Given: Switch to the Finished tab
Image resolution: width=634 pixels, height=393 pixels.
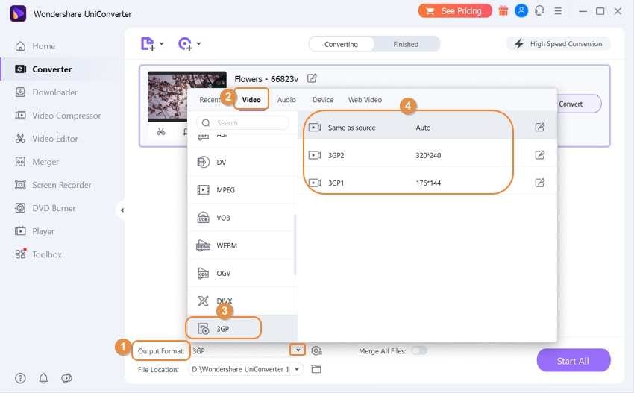Looking at the screenshot, I should [x=406, y=44].
